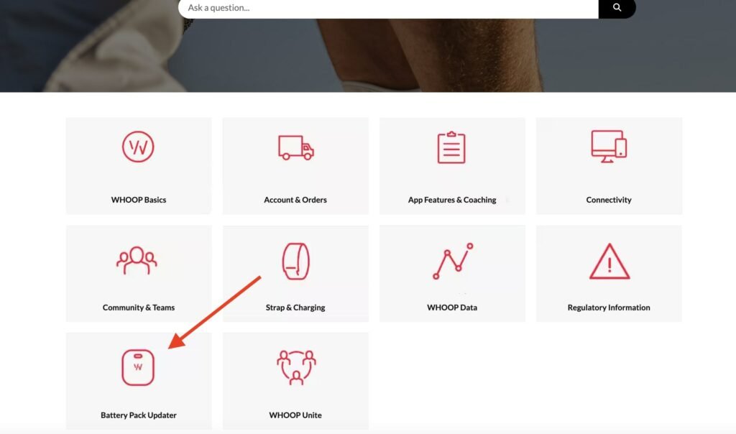
Task: Click the clipboard icon for App Features
Action: click(x=451, y=148)
